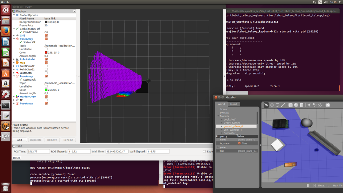
Task: Collapse the Global Status: Ok node
Action: (14, 29)
